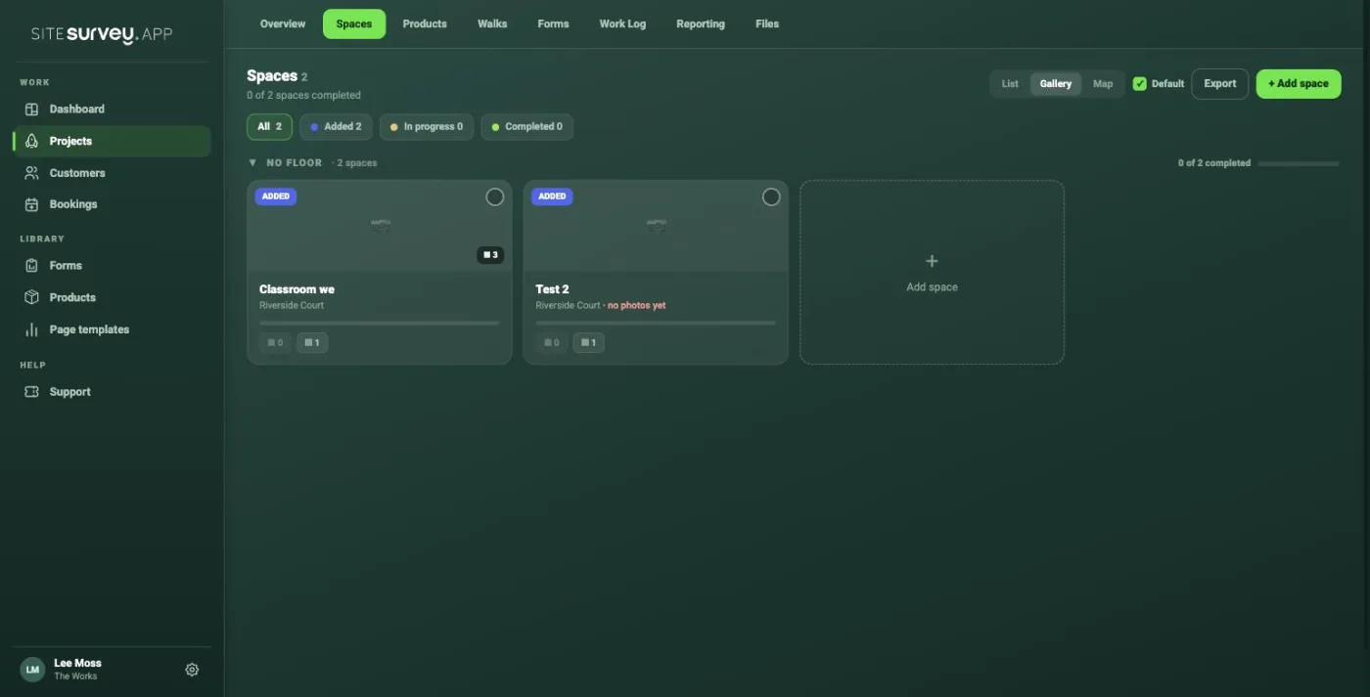Collapse the NO FLOOR group triangle
This screenshot has height=697, width=1370.
252,163
